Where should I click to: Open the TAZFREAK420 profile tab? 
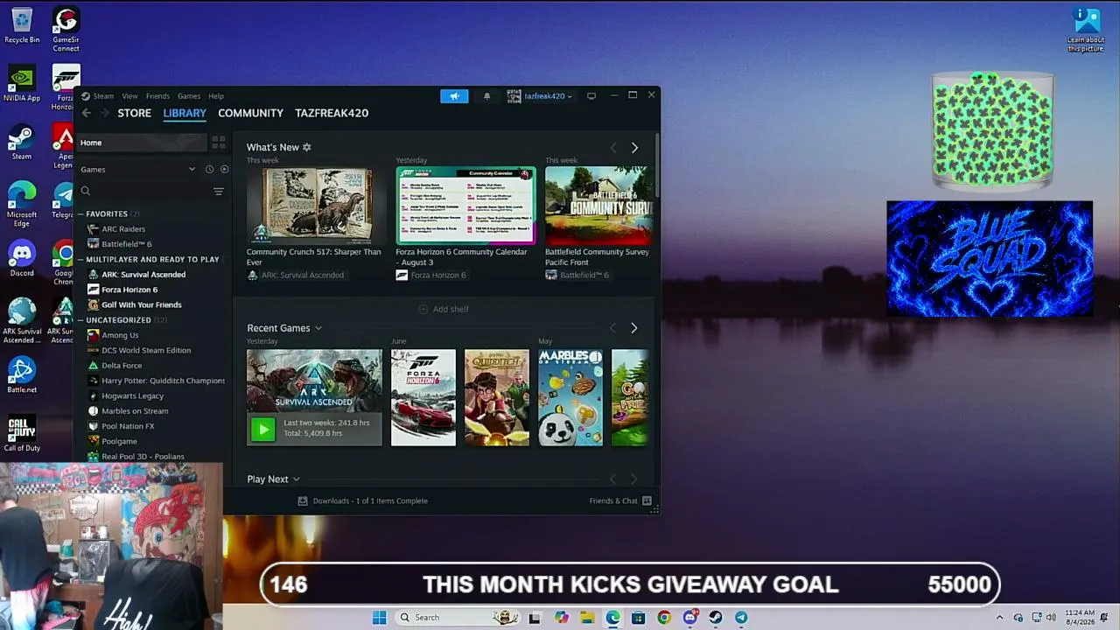click(332, 113)
